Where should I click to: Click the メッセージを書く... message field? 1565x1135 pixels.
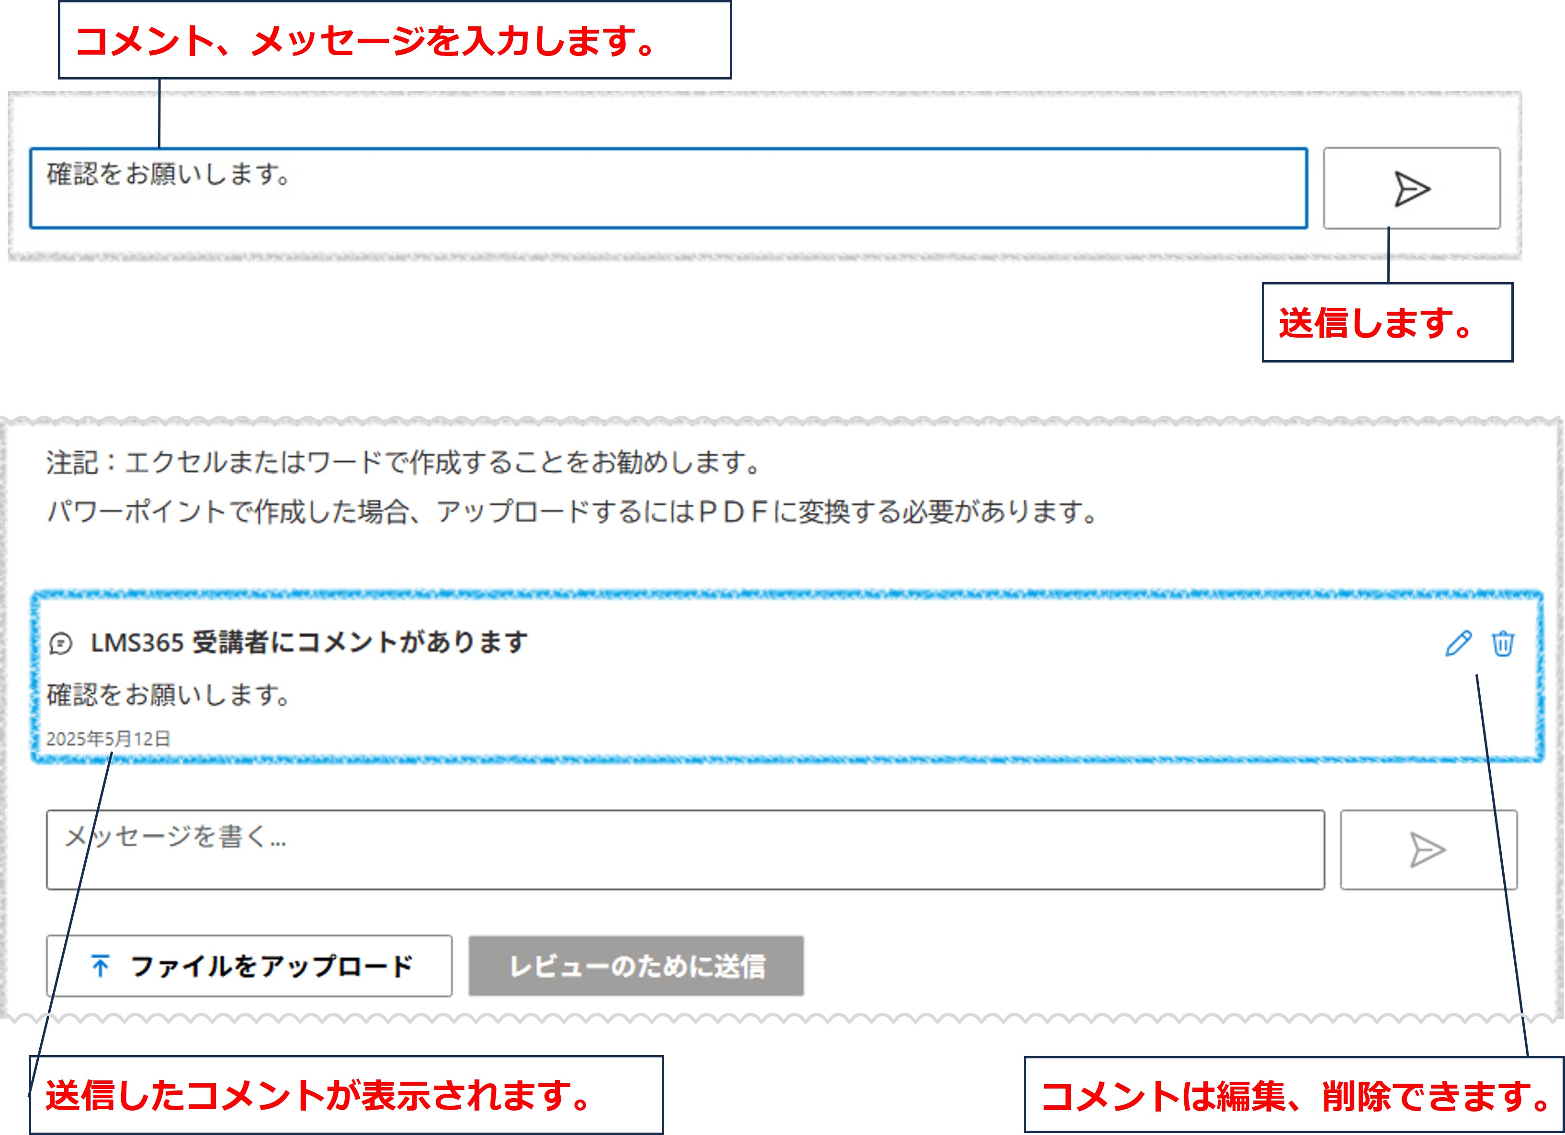pos(685,850)
